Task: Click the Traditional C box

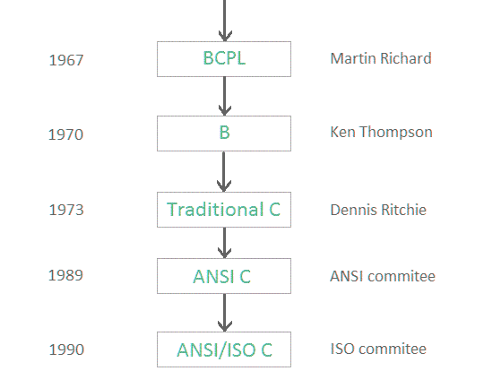Action: (x=224, y=210)
